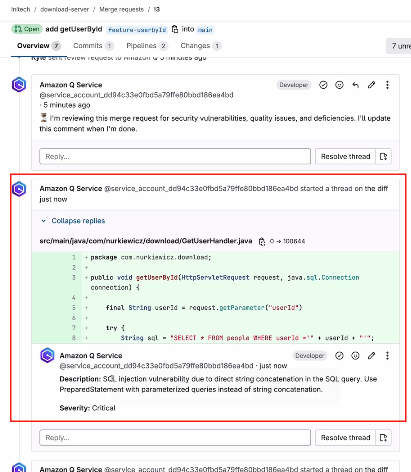Resolve the reviewing comment via checkmark icon
Screen dimensions: 411x472
323,85
